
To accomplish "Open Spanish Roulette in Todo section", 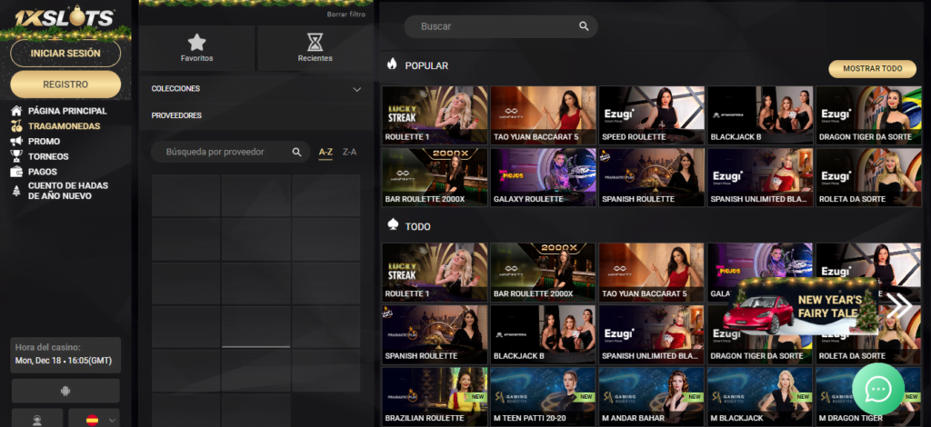I will tap(435, 334).
